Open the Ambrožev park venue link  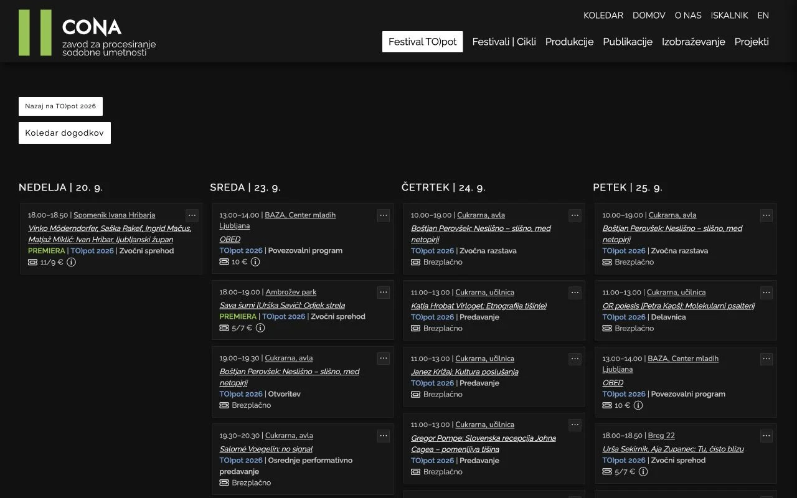click(x=291, y=292)
